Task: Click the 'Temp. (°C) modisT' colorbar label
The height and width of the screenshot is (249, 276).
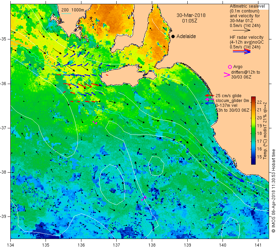Action: point(265,131)
